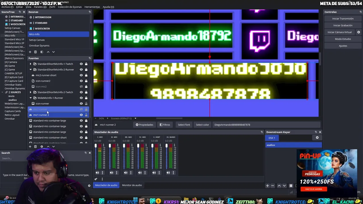Zoom out preview with minus icon
Image resolution: width=363 pixels, height=204 pixels.
coord(95,118)
